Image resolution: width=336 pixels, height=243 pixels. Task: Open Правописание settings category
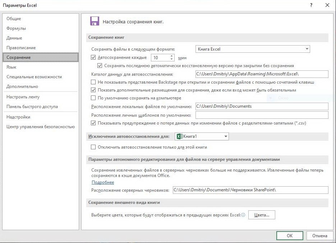(41, 47)
